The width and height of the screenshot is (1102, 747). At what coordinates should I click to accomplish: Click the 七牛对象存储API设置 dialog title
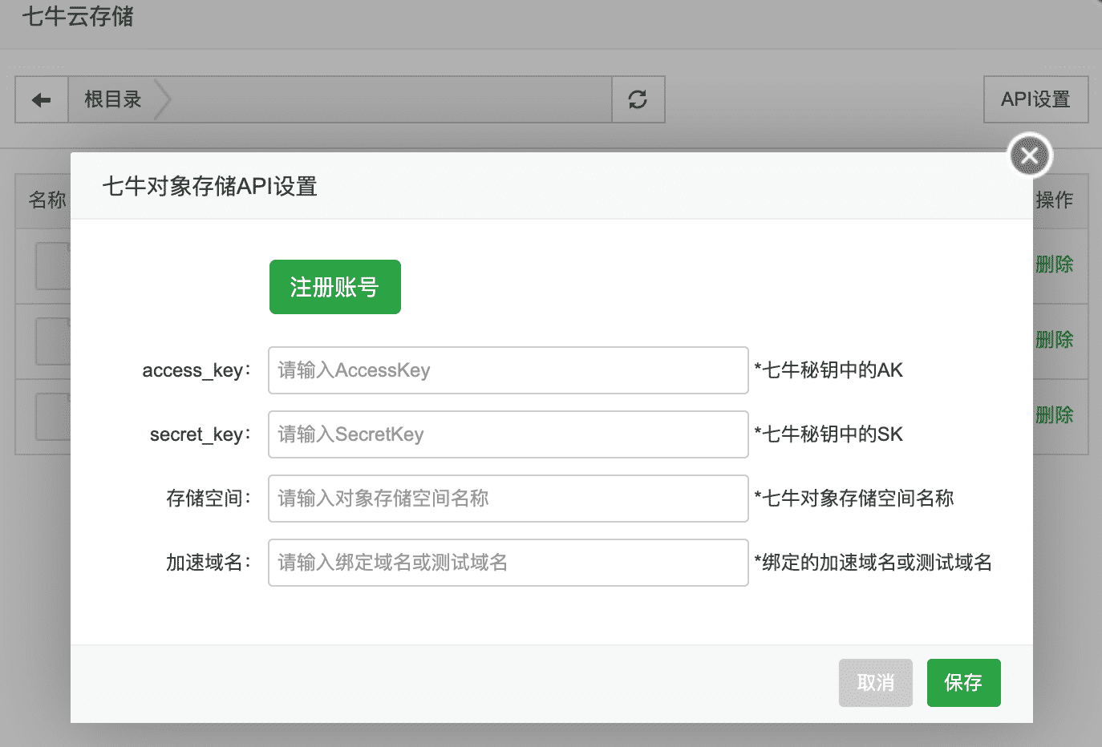pyautogui.click(x=209, y=186)
